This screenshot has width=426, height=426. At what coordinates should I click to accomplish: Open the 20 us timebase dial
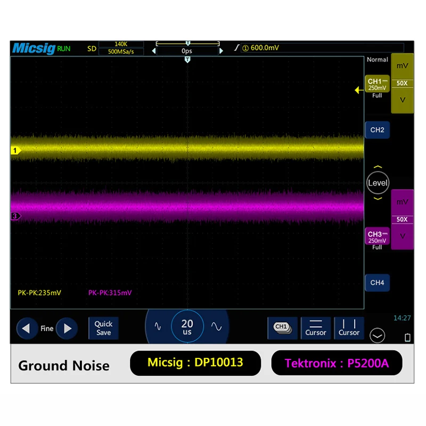pos(187,326)
